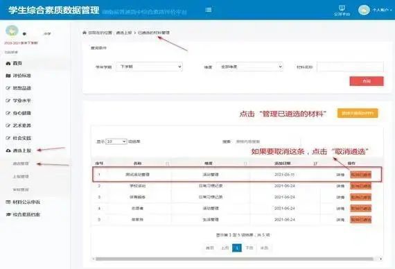Go to previous page with 上页 button
Image resolution: width=395 pixels, height=269 pixels.
pos(225,248)
